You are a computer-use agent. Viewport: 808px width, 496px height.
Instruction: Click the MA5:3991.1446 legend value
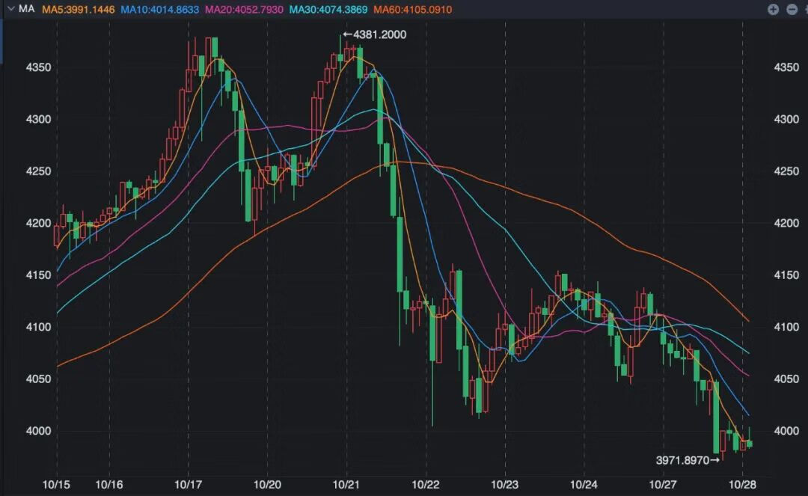(79, 9)
